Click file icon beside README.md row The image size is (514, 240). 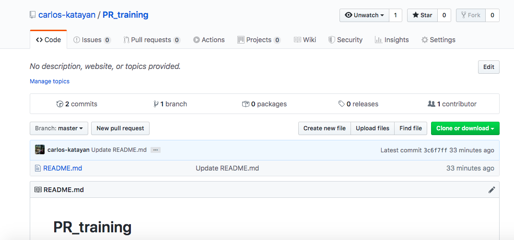38,168
